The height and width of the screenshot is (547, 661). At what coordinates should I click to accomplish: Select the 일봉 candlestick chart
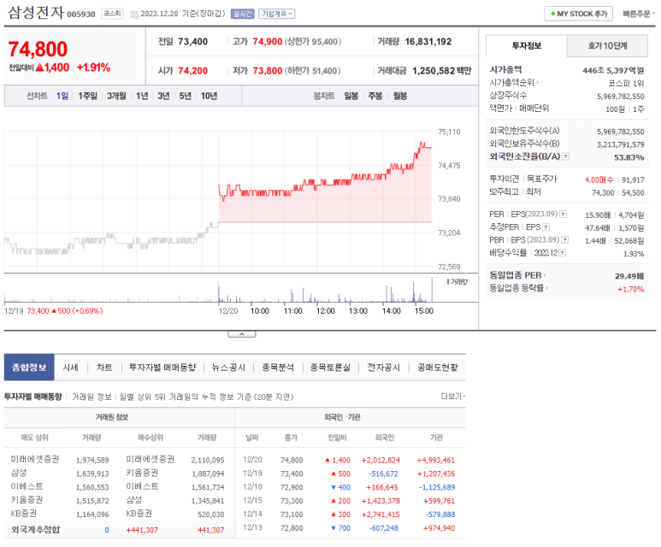pos(351,96)
